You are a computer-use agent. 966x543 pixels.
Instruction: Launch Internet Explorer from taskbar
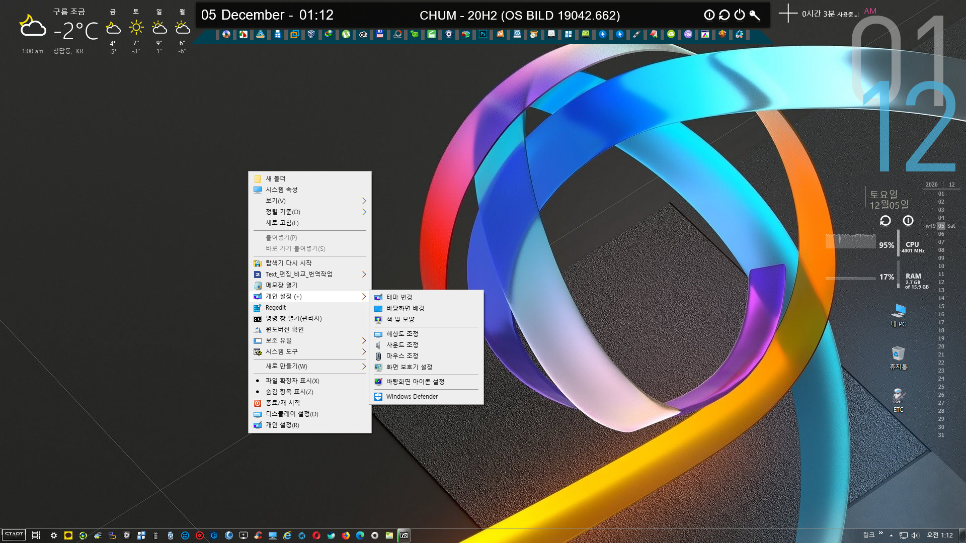click(x=287, y=535)
